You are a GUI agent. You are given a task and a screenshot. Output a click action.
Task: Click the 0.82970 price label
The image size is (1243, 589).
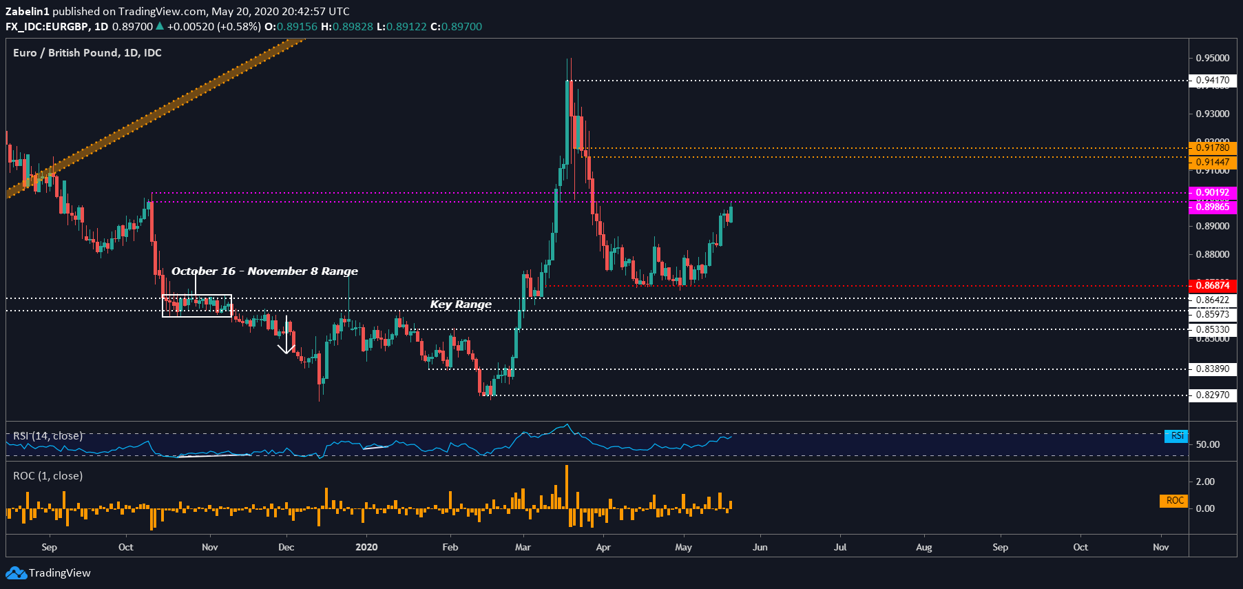[x=1213, y=395]
